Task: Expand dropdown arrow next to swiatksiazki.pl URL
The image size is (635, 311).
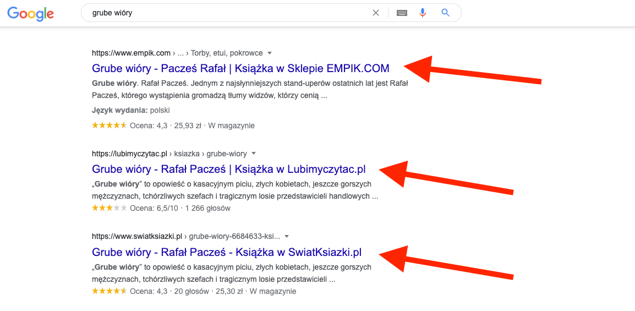Action: coord(287,237)
